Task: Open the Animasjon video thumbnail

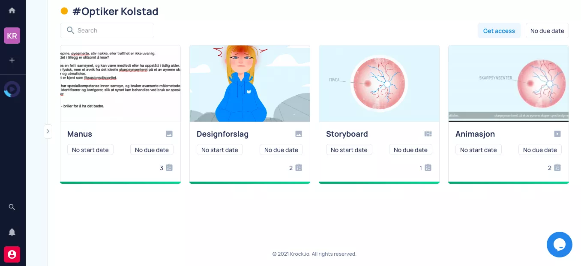Action: pos(508,84)
